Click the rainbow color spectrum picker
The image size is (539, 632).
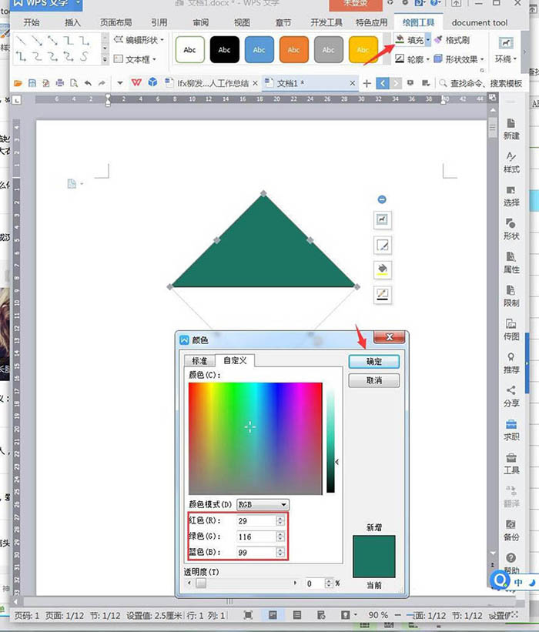tap(255, 438)
